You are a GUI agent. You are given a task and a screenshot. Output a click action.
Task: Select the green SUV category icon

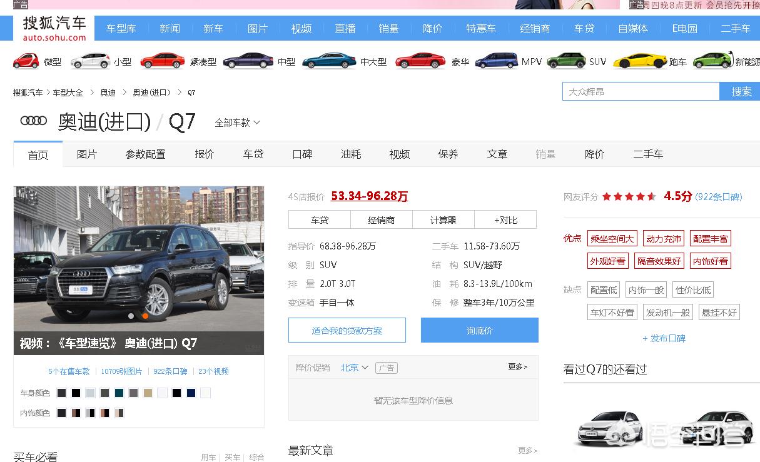[566, 61]
